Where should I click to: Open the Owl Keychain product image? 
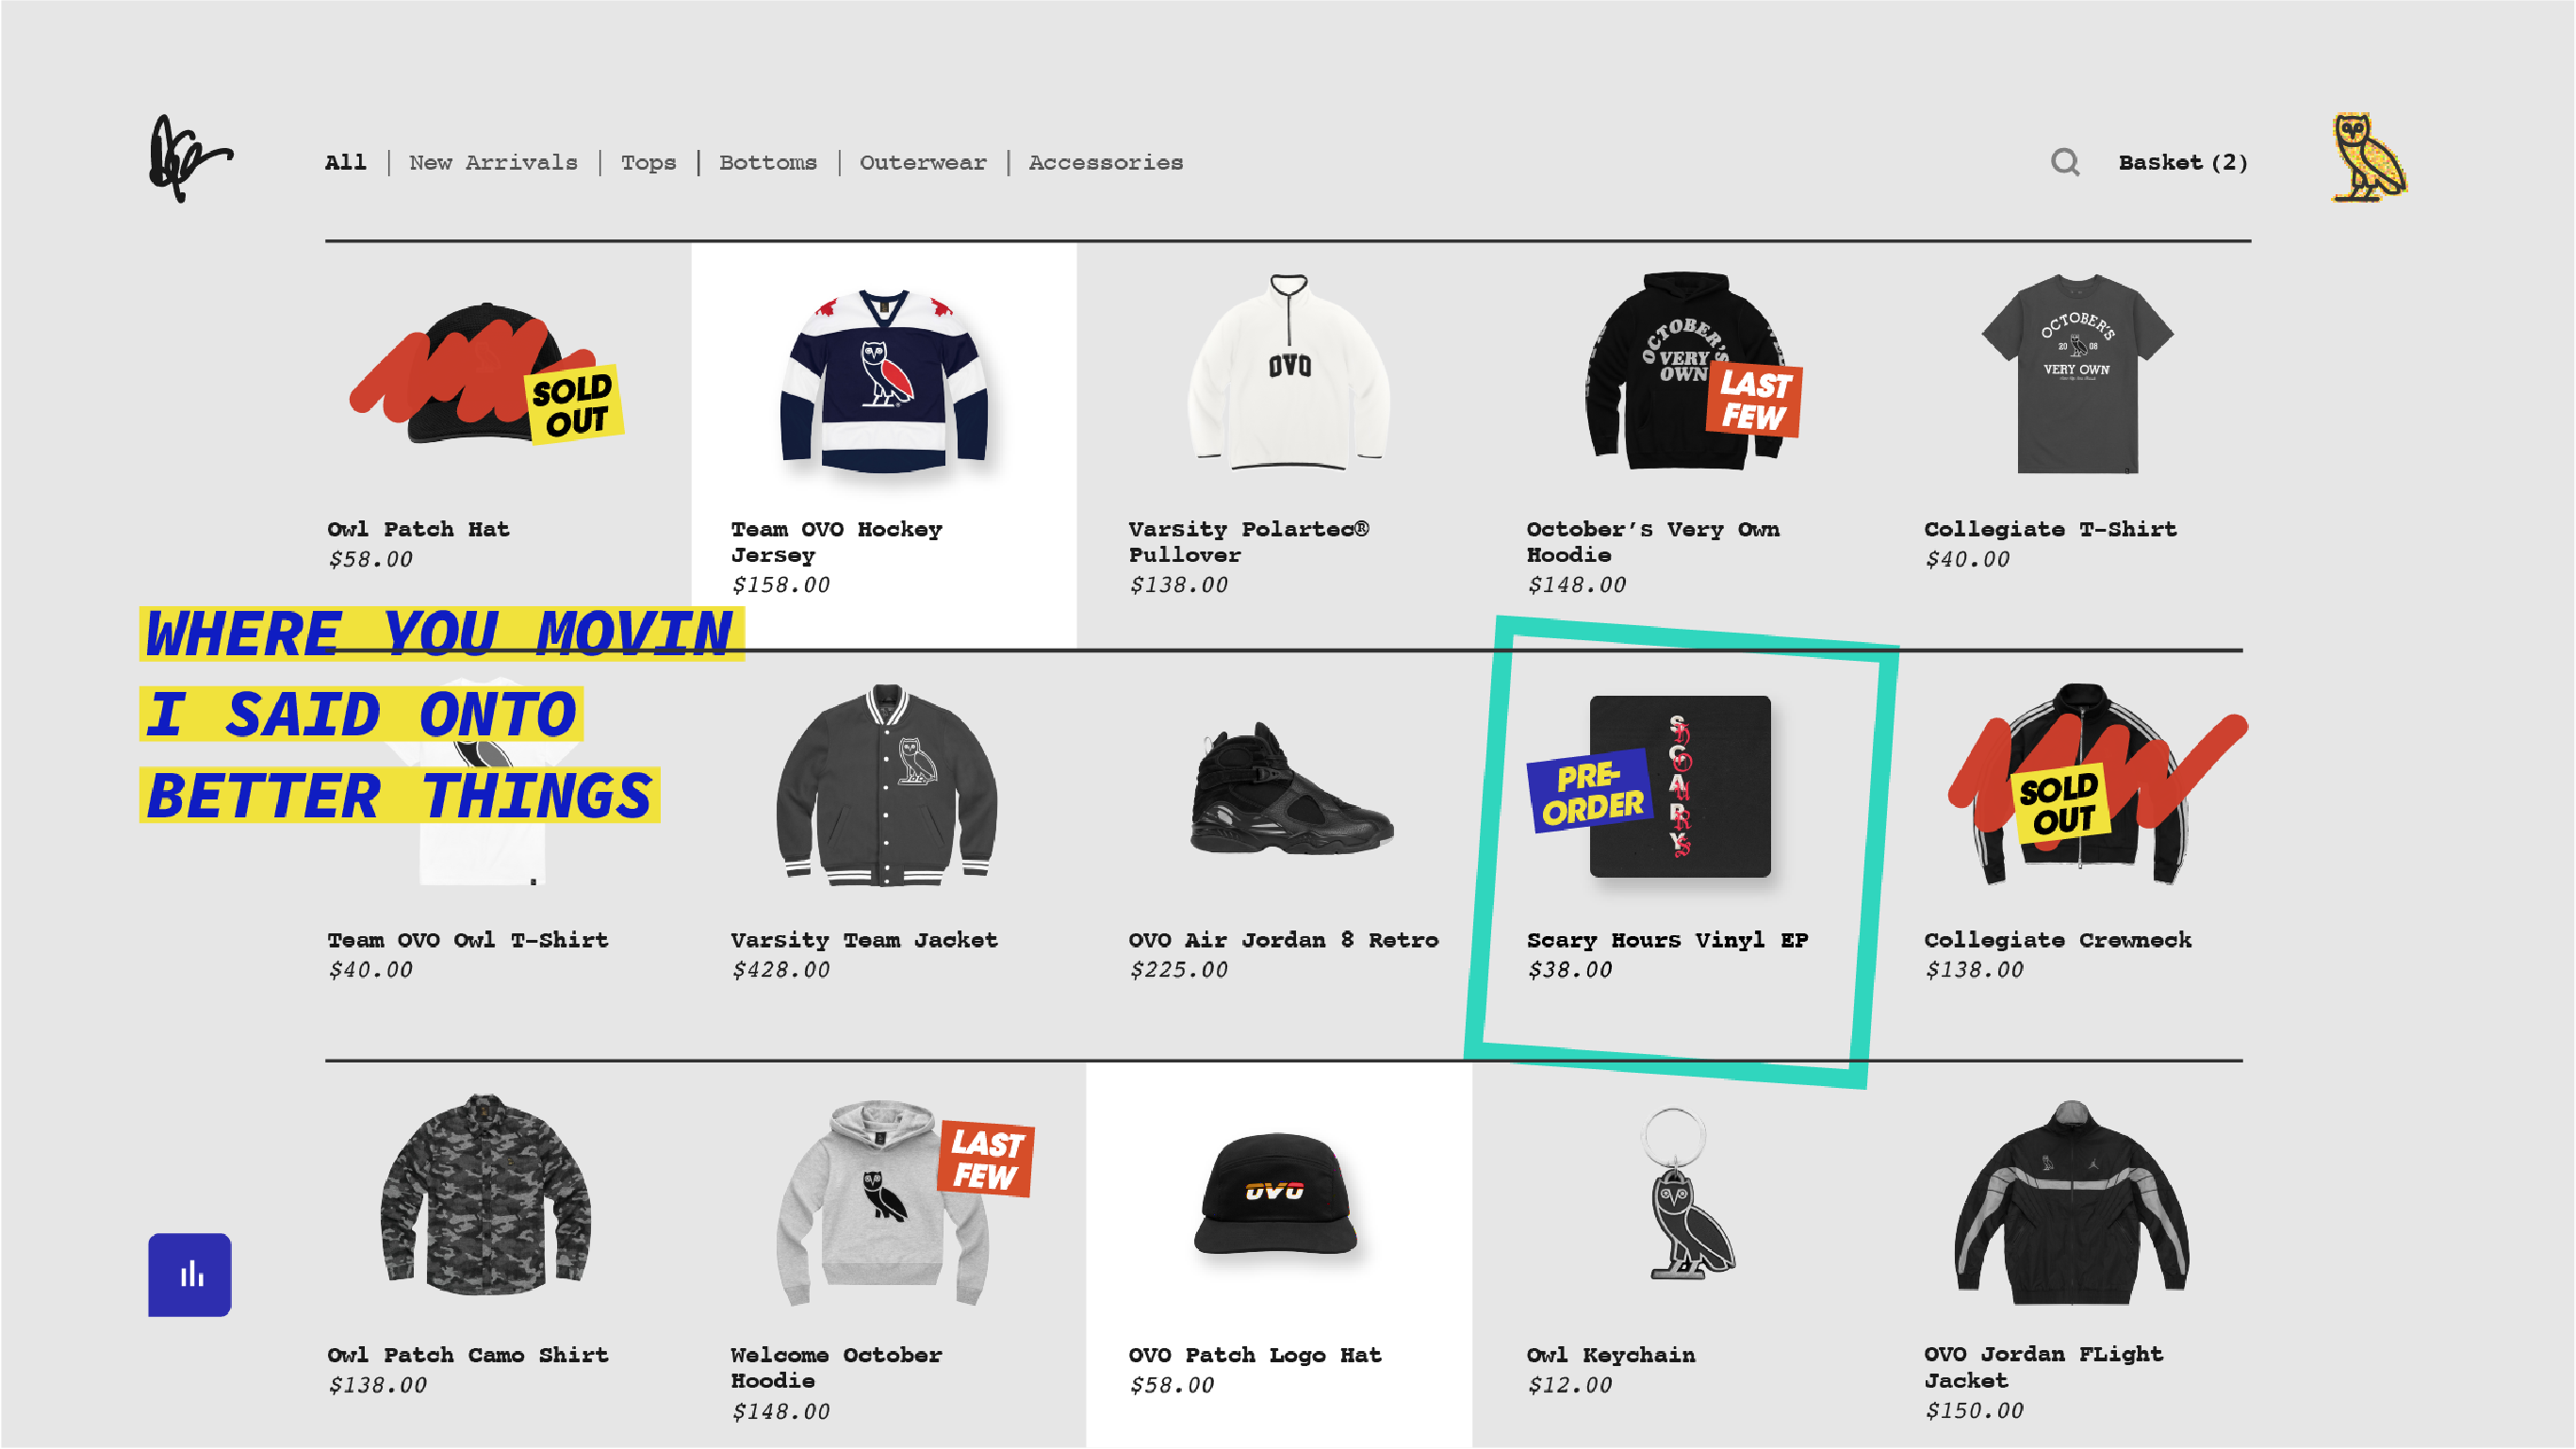(1689, 1194)
